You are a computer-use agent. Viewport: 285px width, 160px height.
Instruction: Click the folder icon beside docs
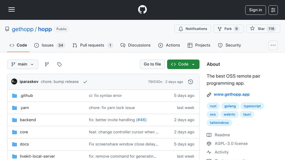coord(15,144)
